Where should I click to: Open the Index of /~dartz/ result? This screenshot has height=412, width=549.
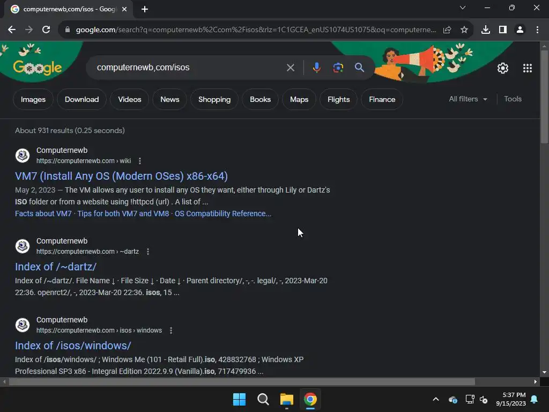[56, 267]
